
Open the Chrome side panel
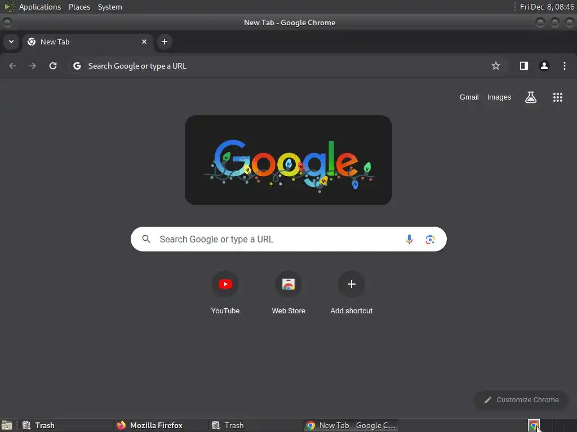click(x=523, y=66)
